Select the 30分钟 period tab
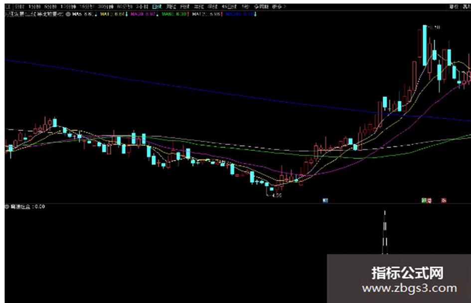Viewport: 471px width, 303px height. (x=106, y=6)
